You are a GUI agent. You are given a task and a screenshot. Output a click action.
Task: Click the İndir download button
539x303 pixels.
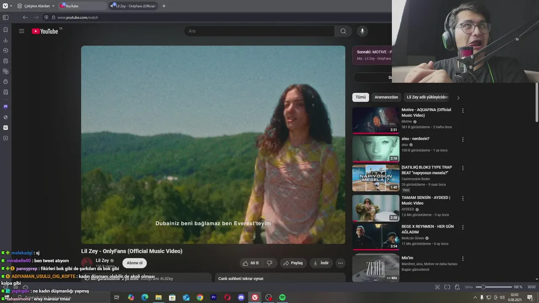(321, 263)
